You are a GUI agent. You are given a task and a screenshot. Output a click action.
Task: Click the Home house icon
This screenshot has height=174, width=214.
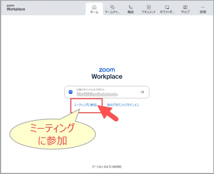[94, 7]
